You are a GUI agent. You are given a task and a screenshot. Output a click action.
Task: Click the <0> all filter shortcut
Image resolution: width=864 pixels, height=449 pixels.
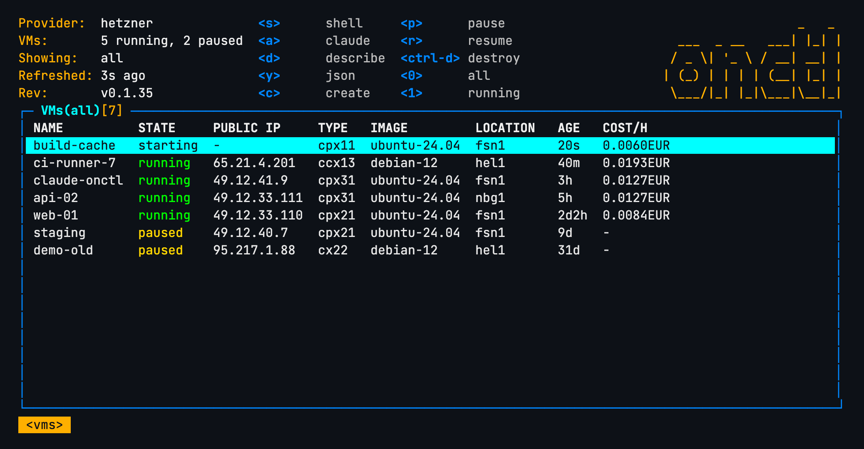coord(411,76)
